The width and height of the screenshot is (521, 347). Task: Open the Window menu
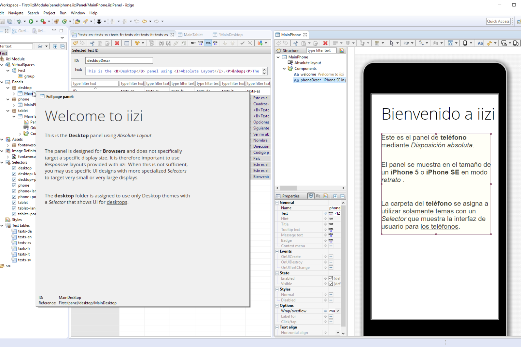point(78,13)
